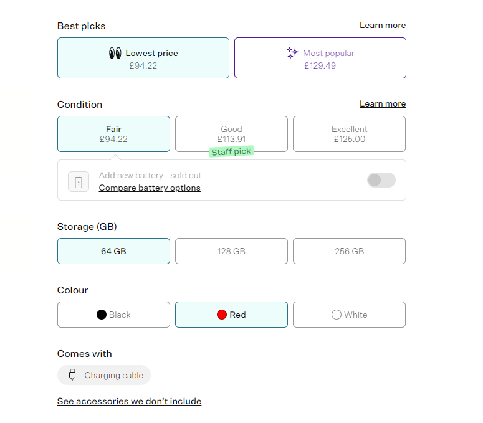Toggle the Add new battery switch
The width and height of the screenshot is (483, 423).
(381, 180)
